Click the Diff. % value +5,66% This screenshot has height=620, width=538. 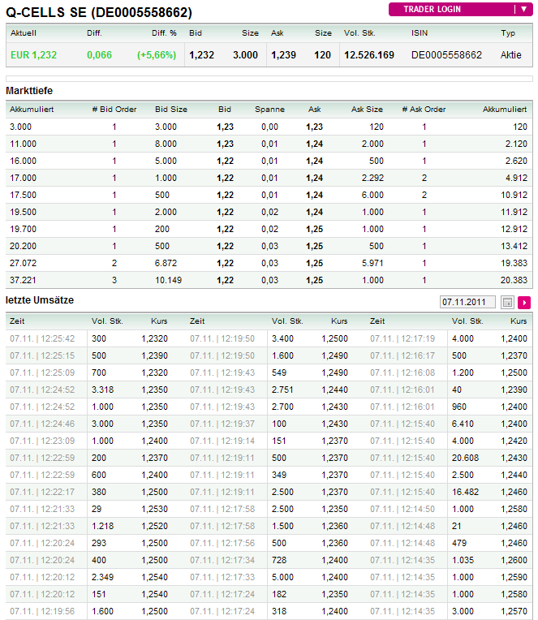point(157,55)
